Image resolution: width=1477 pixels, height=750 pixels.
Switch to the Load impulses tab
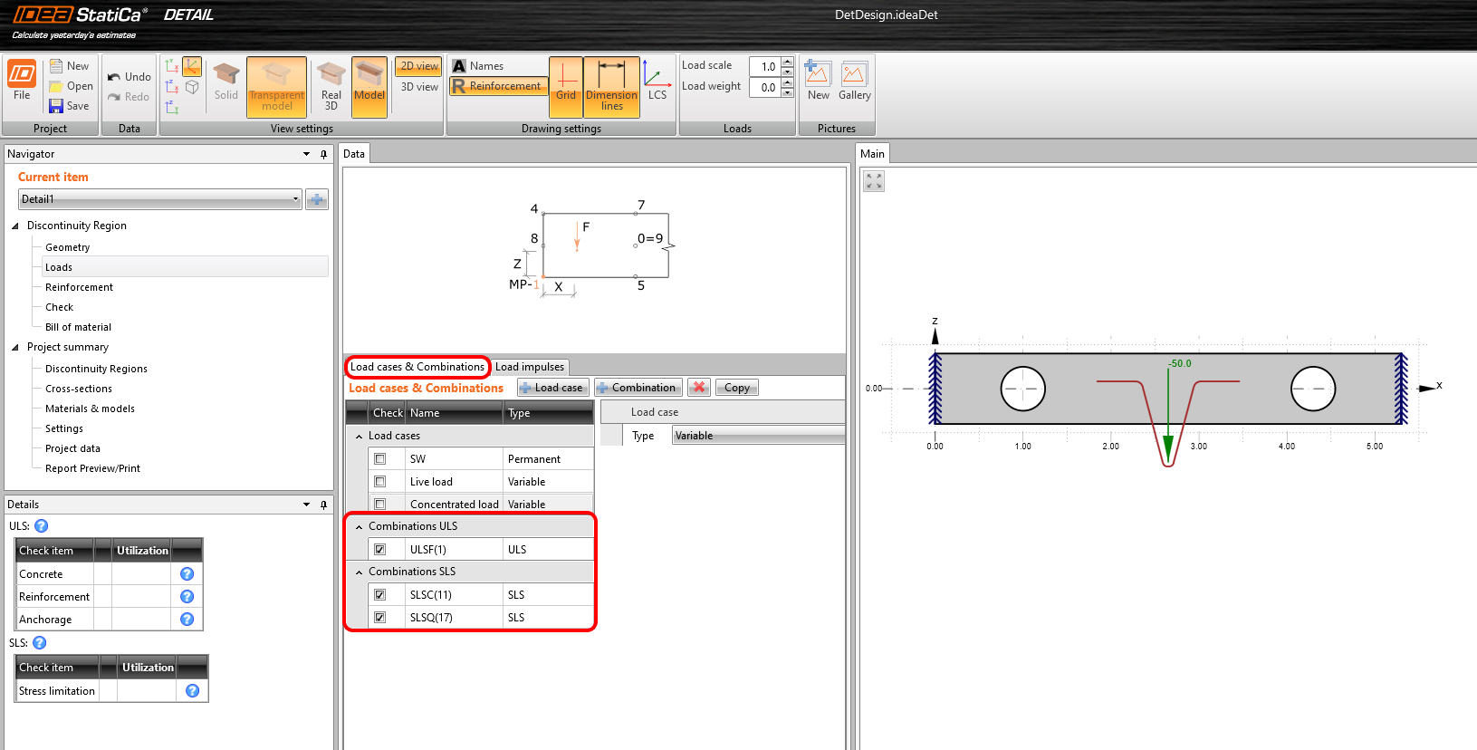[530, 367]
